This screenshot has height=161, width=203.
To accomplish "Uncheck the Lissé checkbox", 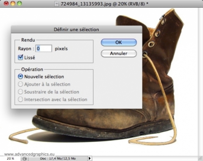I will pyautogui.click(x=20, y=57).
